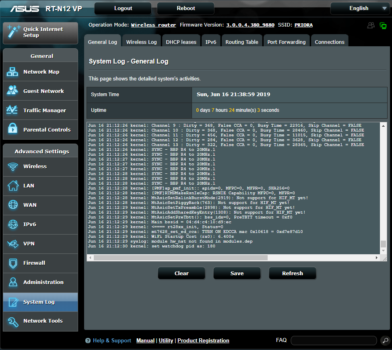Click the Firewall shield icon

click(13, 263)
